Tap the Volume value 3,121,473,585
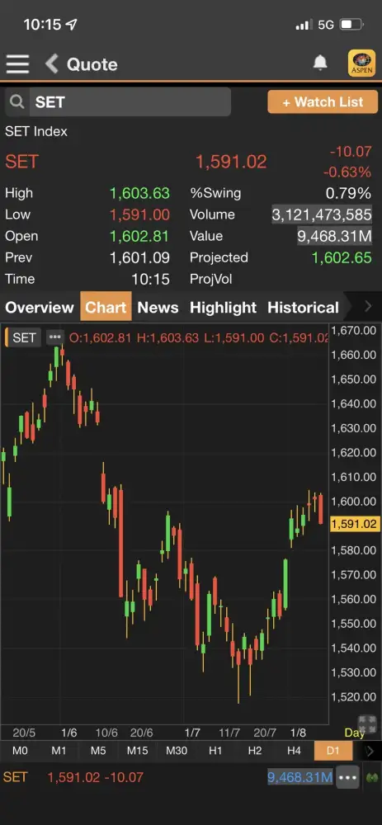This screenshot has height=825, width=382. point(322,214)
